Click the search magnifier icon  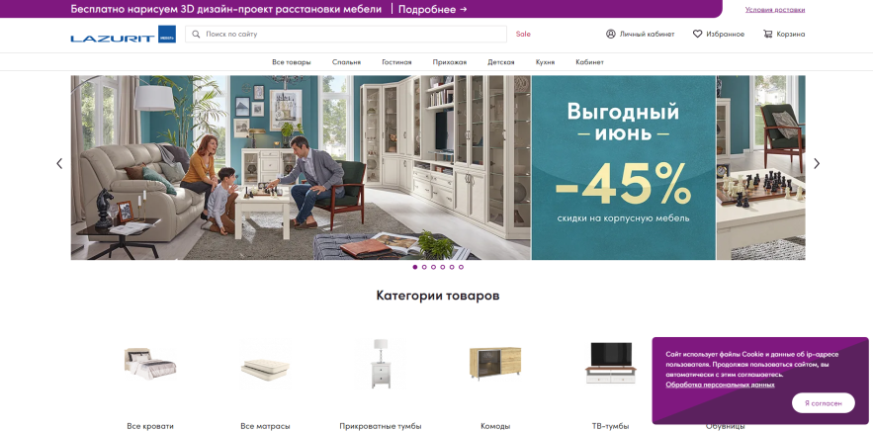click(x=196, y=34)
